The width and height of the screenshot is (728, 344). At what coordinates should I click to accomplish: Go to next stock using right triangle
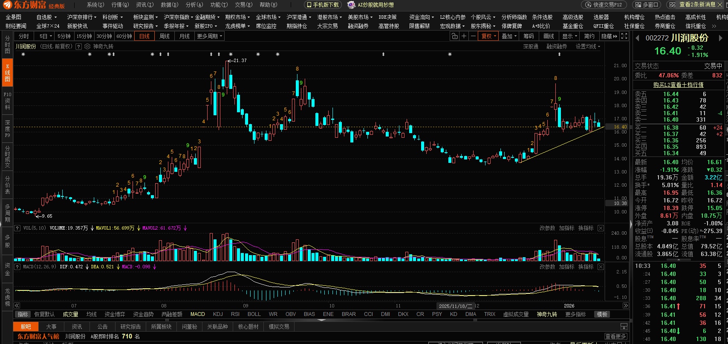[721, 38]
